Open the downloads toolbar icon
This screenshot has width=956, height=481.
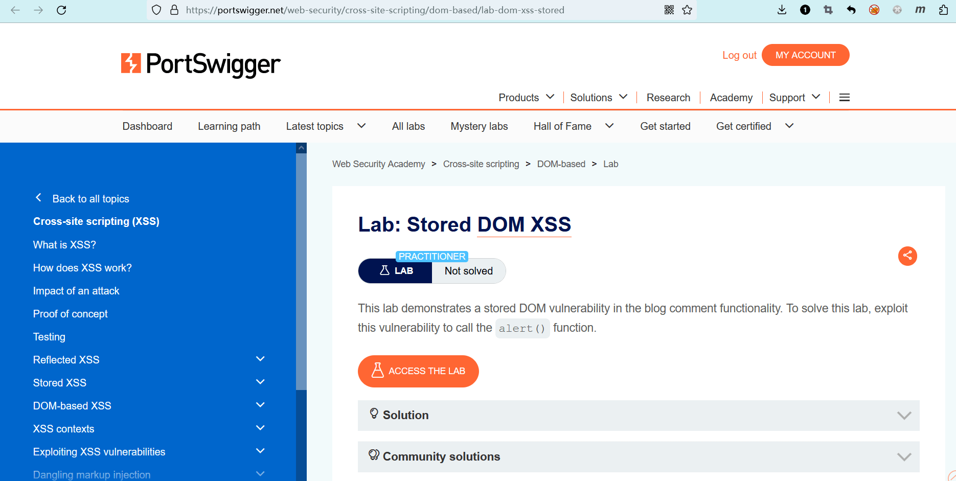[782, 10]
